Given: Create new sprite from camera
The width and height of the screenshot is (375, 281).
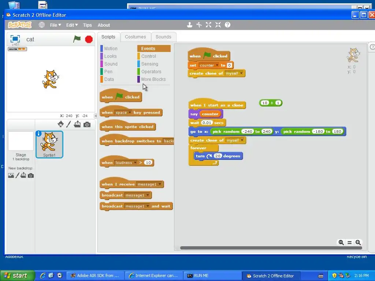Looking at the screenshot, I should click(x=87, y=124).
